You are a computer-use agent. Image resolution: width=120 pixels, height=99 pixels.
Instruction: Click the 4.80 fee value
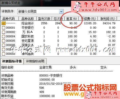click(93, 36)
